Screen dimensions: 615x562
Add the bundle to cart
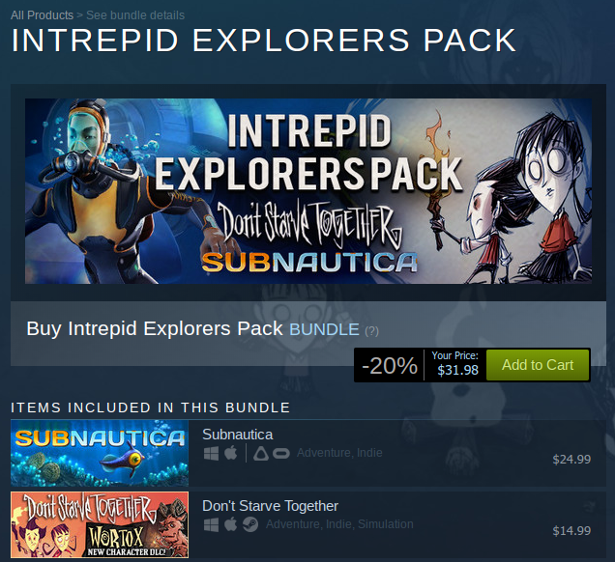[538, 365]
